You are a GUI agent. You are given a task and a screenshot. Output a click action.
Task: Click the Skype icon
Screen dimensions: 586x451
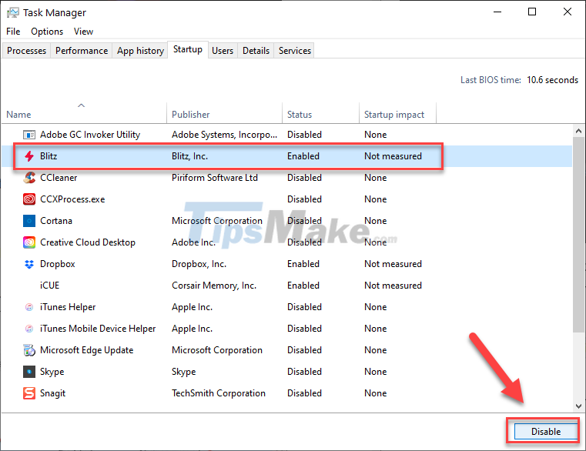29,372
